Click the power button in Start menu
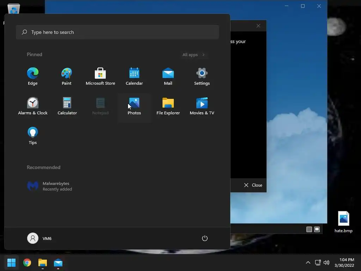Viewport: 361px width, 271px height. 205,238
